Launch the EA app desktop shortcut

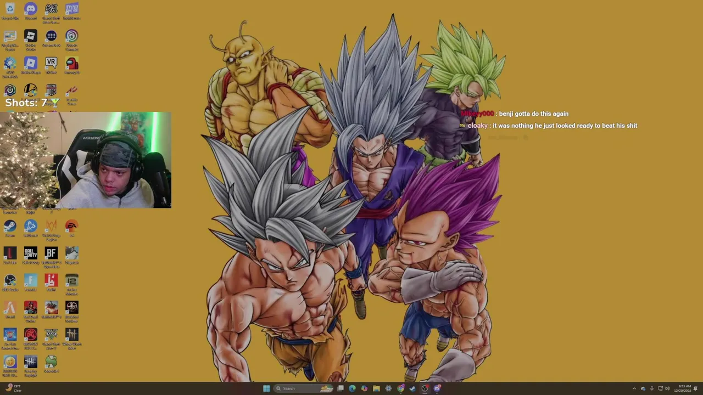click(x=71, y=228)
